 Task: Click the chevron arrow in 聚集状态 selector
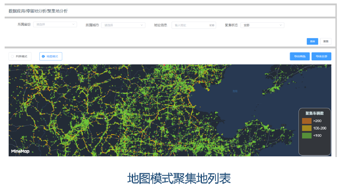tap(280, 25)
